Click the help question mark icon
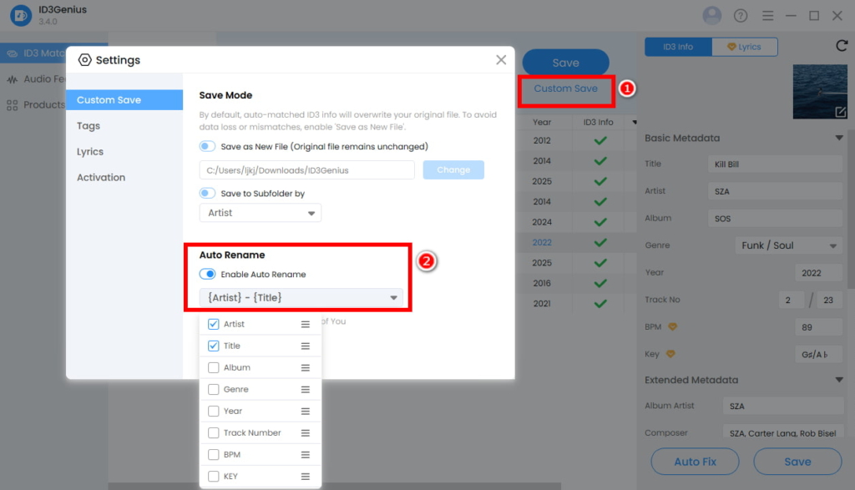The height and width of the screenshot is (490, 855). pos(740,14)
